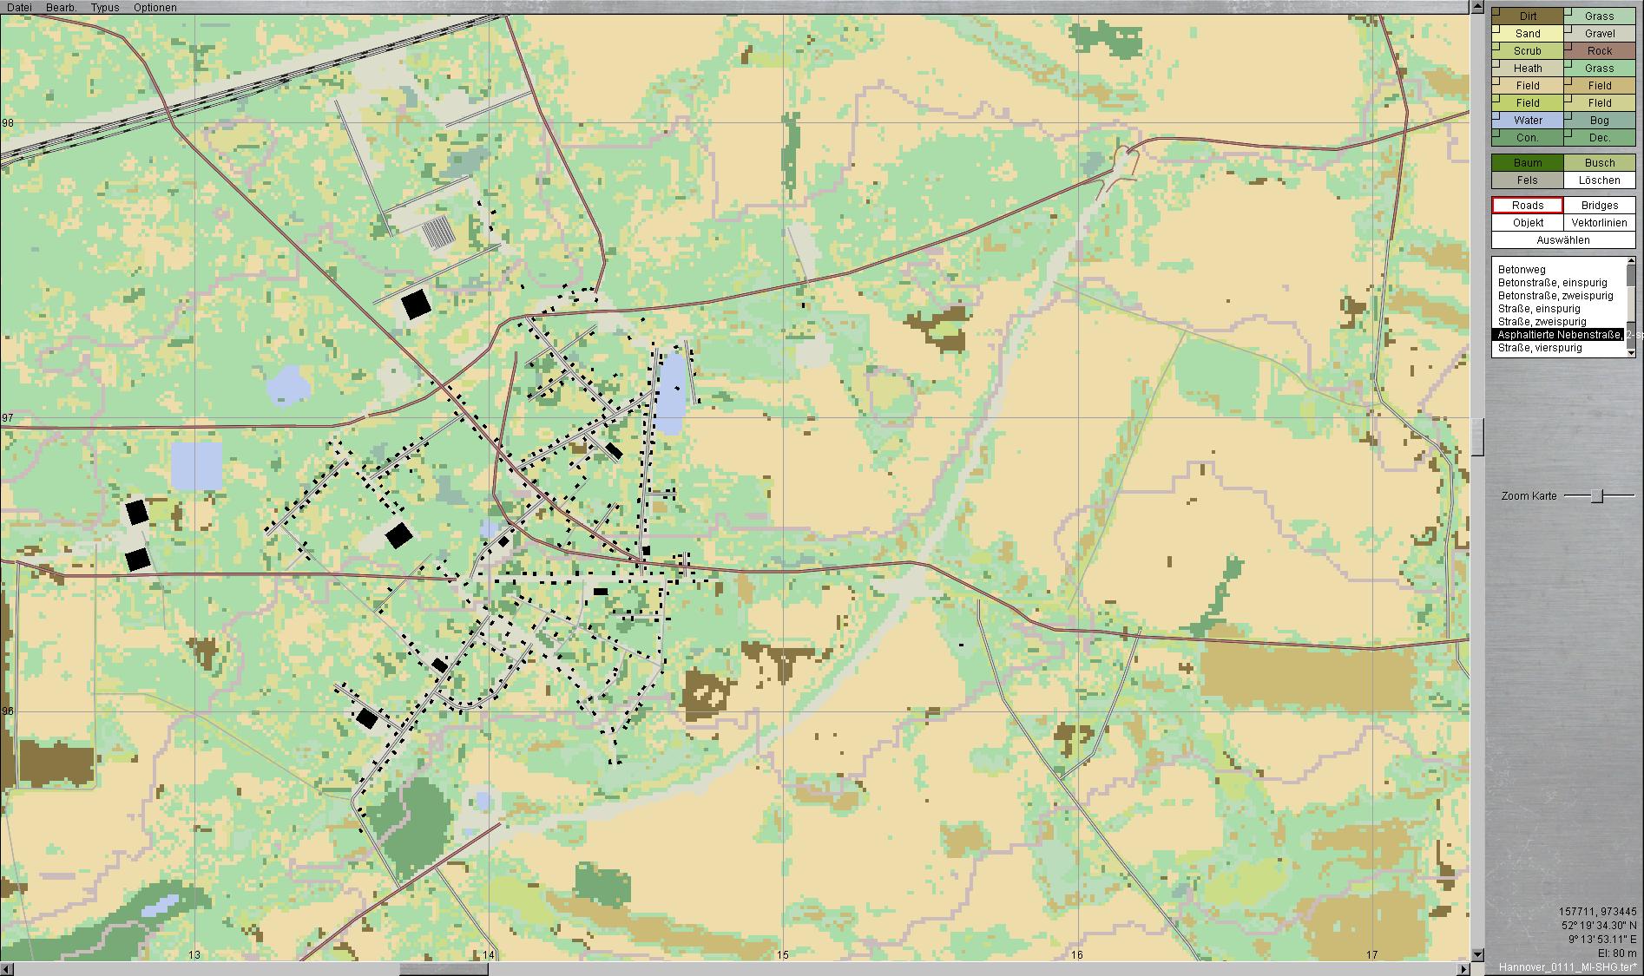This screenshot has width=1644, height=976.
Task: Choose Straße, vierspurig from the list
Action: 1540,348
